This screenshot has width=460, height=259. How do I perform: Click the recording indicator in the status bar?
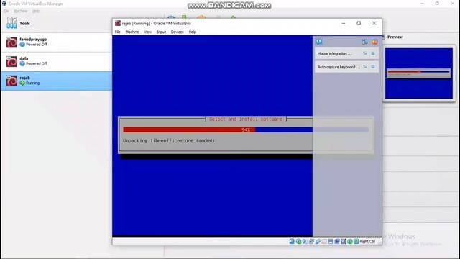point(337,242)
